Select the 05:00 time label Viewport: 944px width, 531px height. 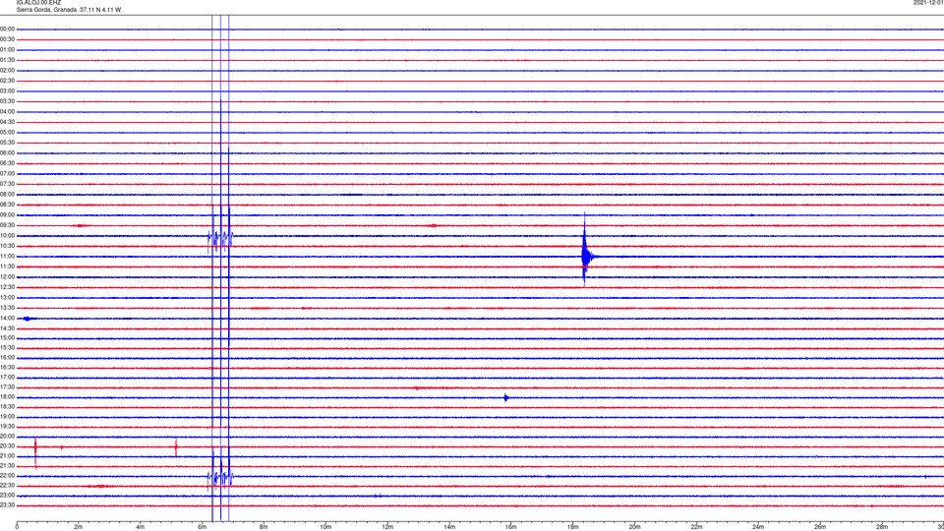(7, 132)
